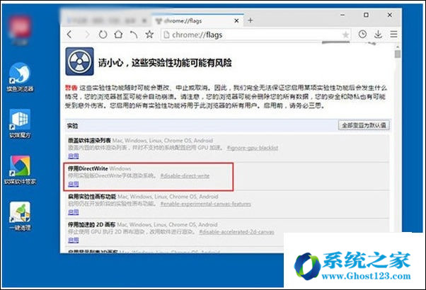Select the blue cube grid desktop icon
426x290 pixels.
coord(20,124)
